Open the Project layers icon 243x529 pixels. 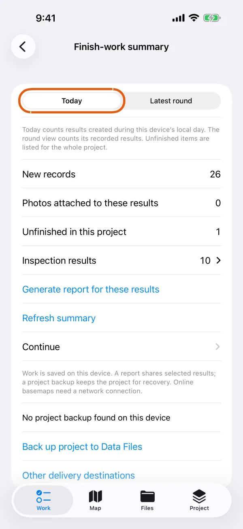[x=199, y=496]
